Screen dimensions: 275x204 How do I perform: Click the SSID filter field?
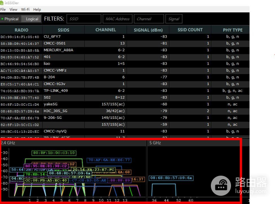[x=83, y=19]
